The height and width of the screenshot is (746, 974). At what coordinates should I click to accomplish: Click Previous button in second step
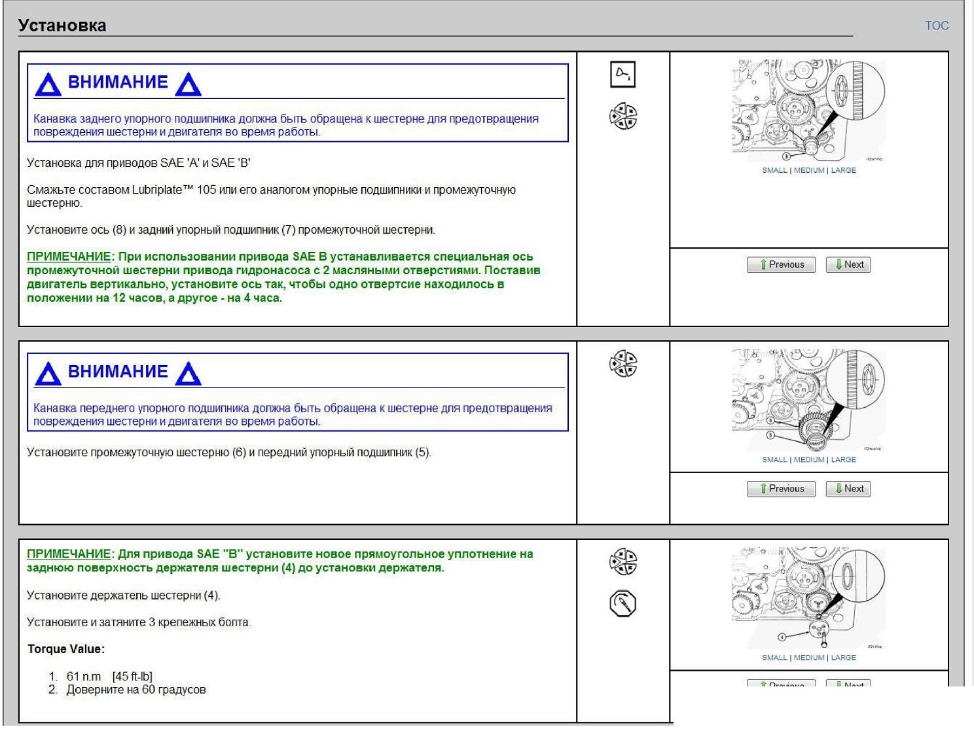[781, 488]
